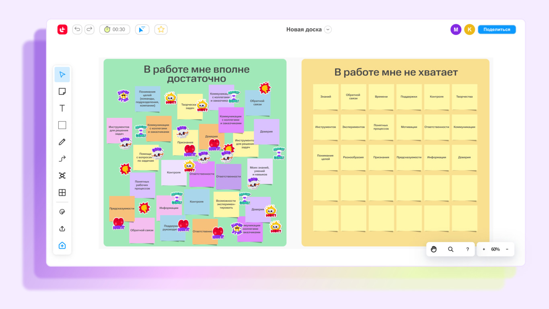Zoom in with the plus button
The image size is (549, 309).
tap(484, 249)
